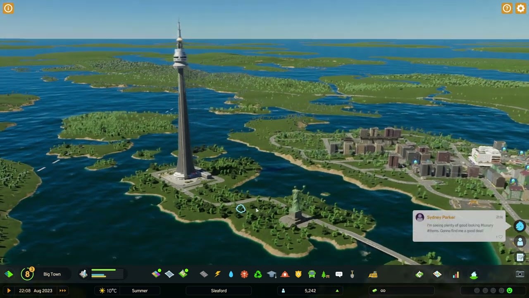Click the green population trend arrow
Image resolution: width=529 pixels, height=298 pixels.
(337, 291)
